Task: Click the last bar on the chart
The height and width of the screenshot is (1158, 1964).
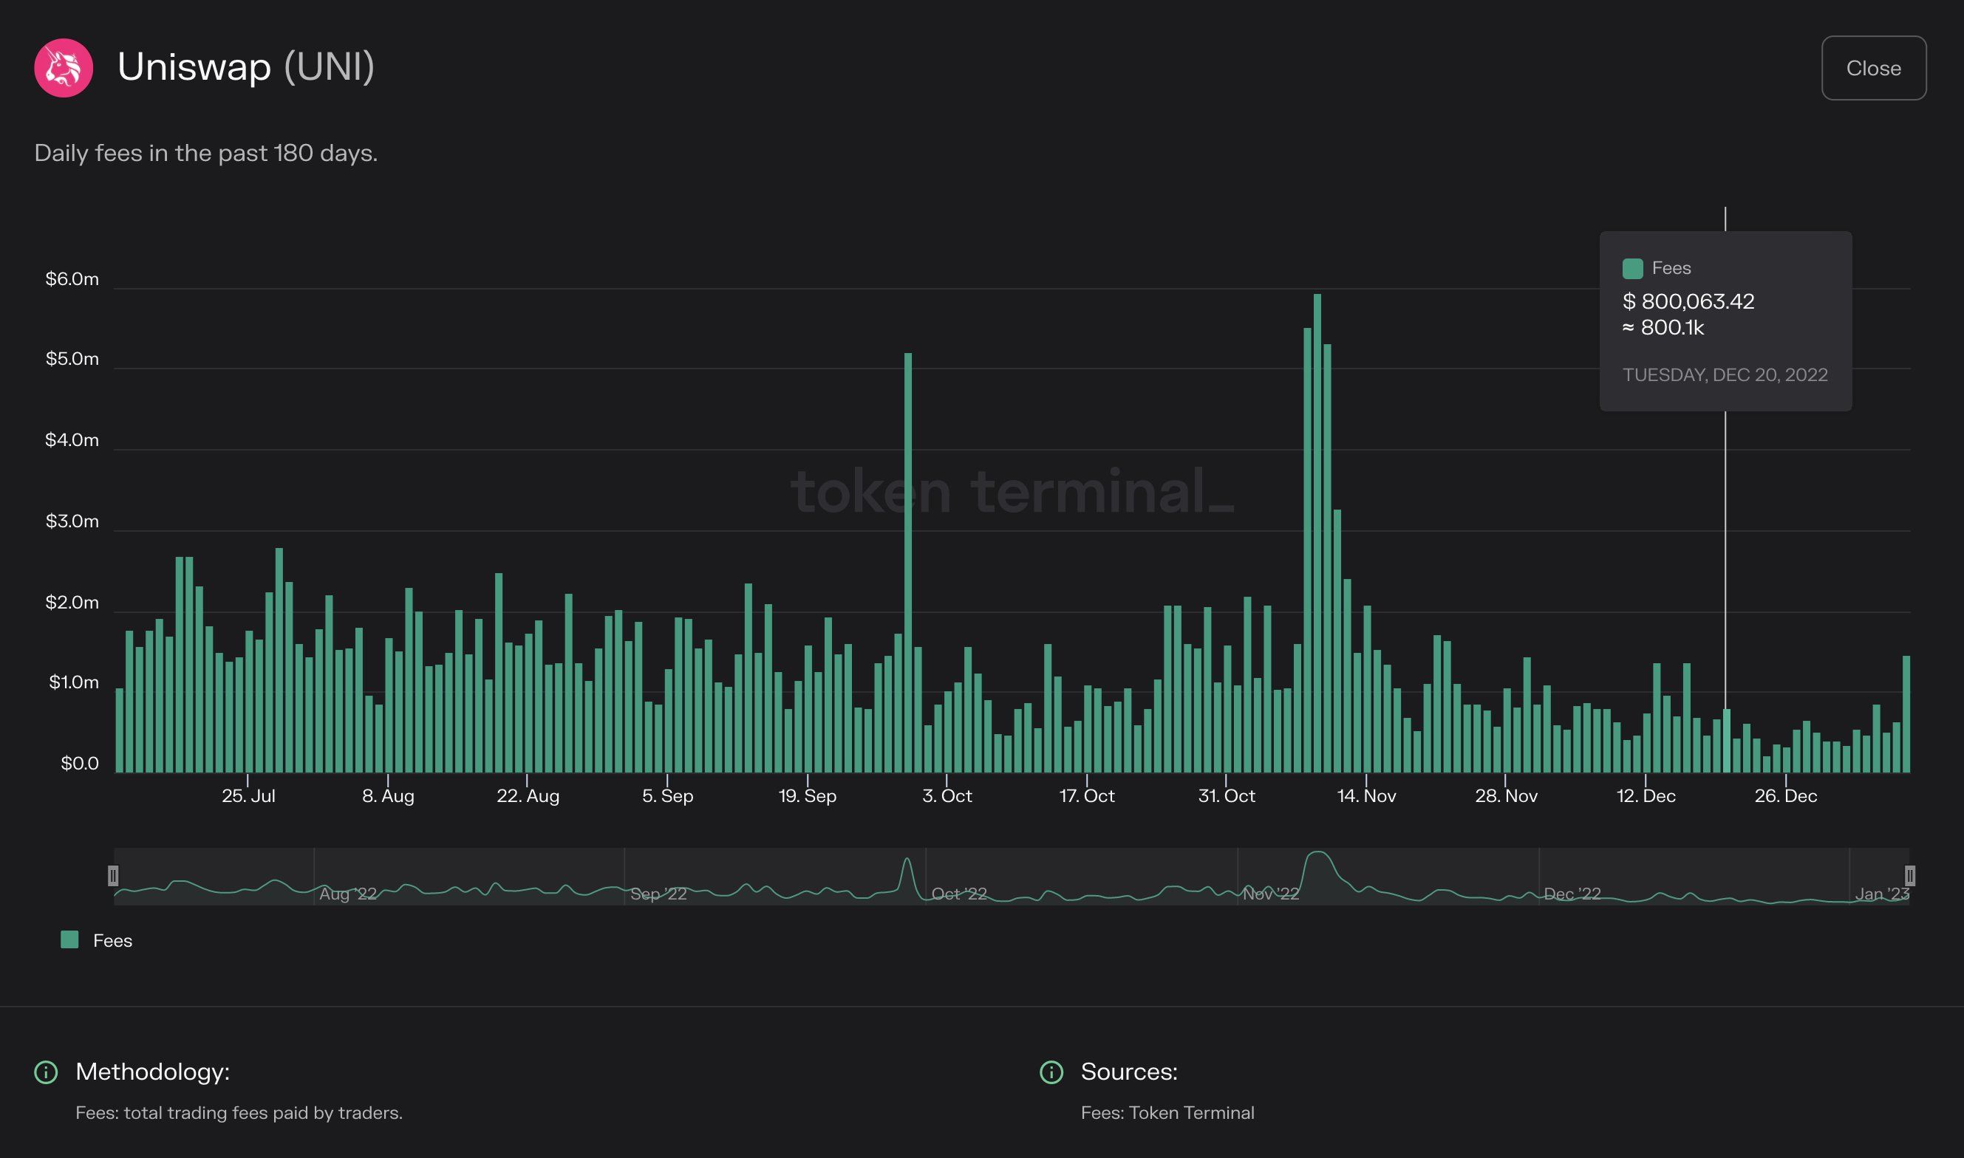Action: tap(1906, 714)
